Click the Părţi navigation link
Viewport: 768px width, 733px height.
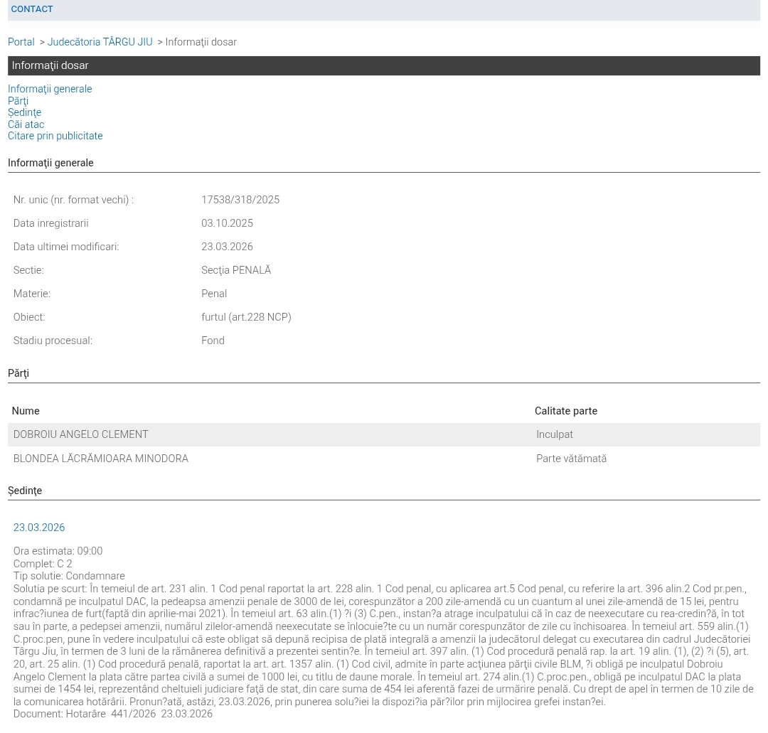coord(18,100)
